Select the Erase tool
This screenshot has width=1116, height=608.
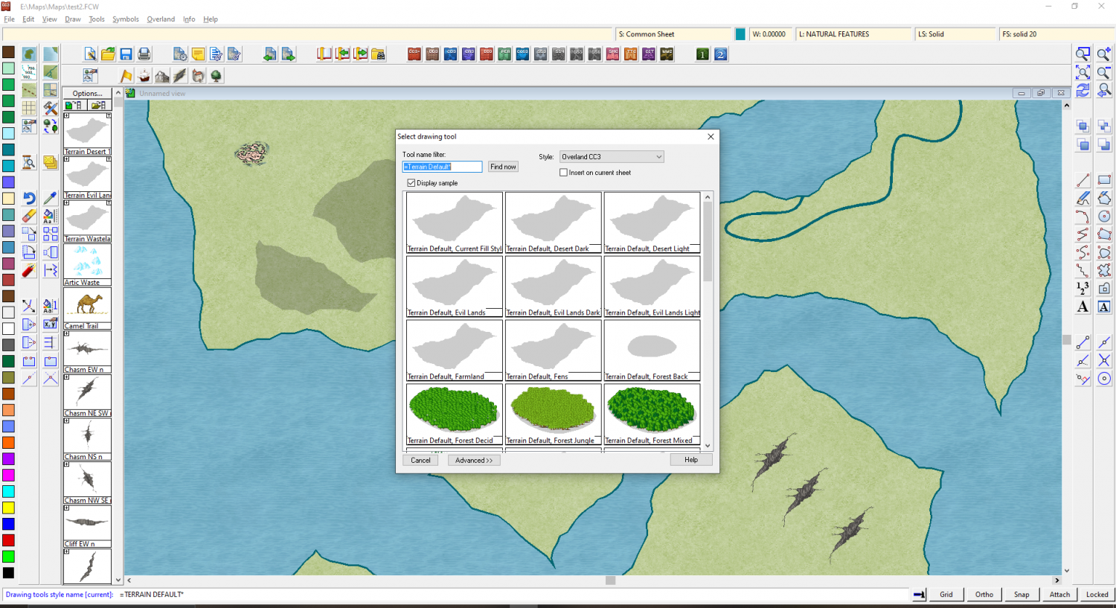pos(29,216)
